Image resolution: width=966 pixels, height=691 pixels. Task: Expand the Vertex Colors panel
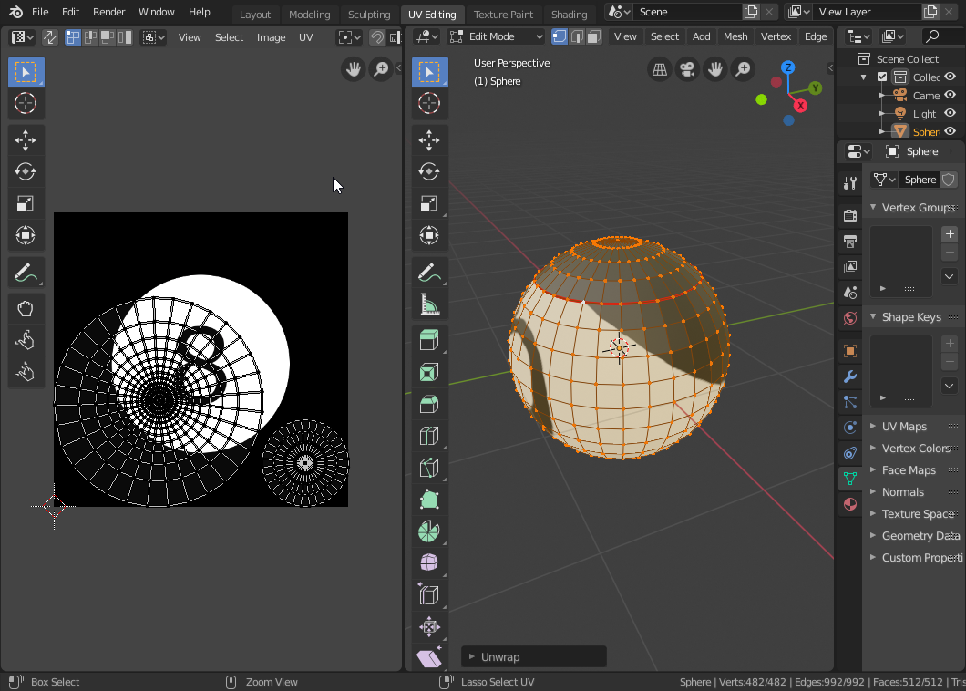[873, 449]
